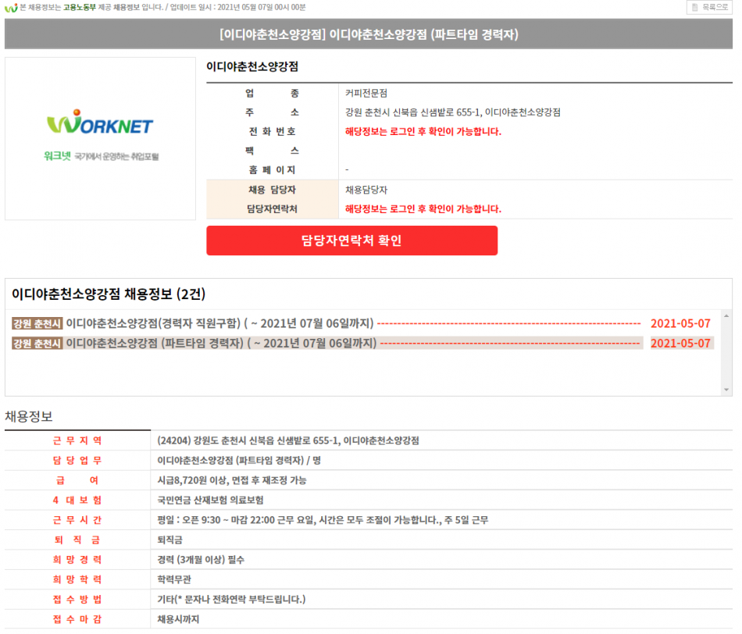Click the 담당업무 label
The image size is (742, 634).
(x=77, y=461)
